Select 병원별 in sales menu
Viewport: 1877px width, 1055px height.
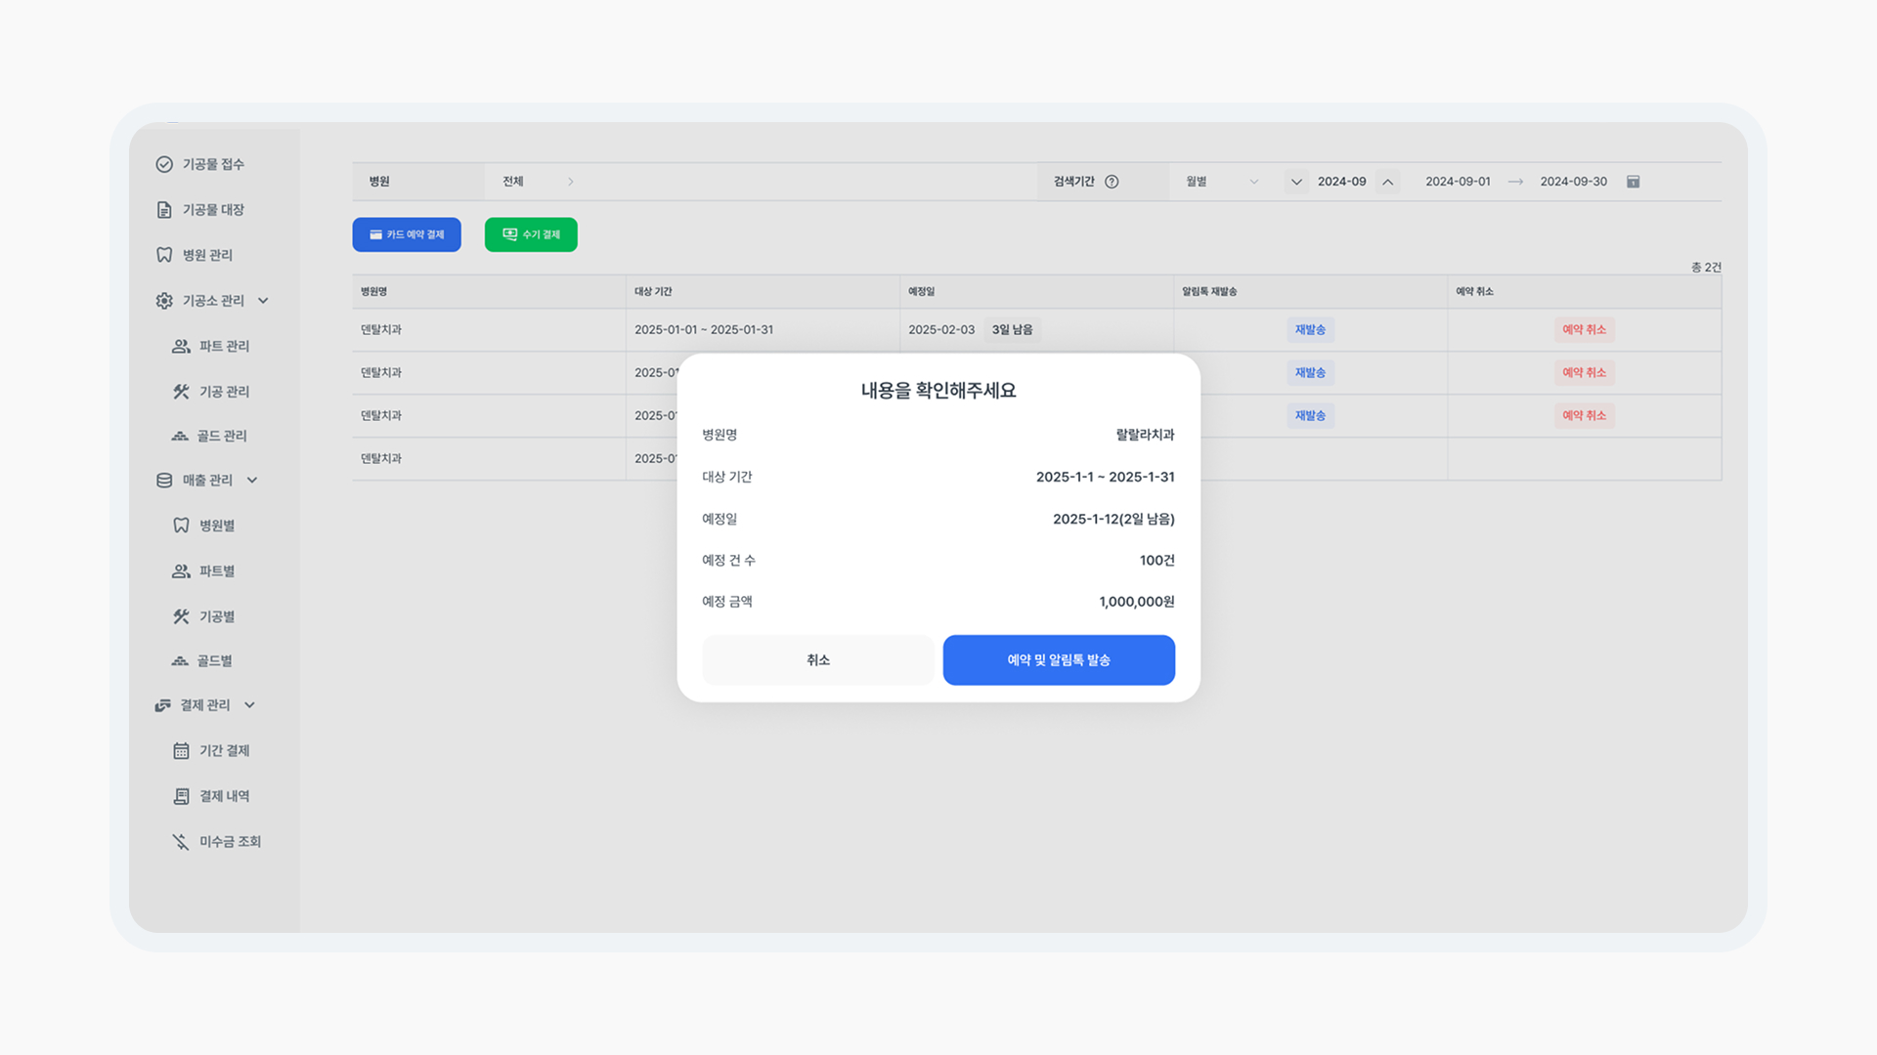216,526
